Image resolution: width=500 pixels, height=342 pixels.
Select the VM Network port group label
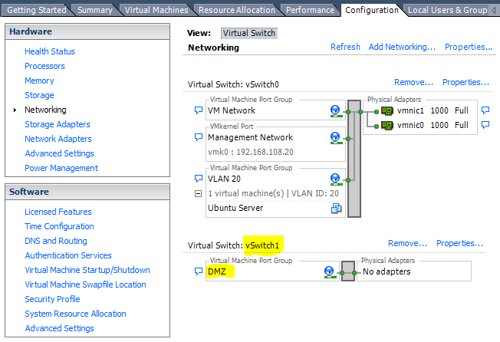(x=232, y=110)
